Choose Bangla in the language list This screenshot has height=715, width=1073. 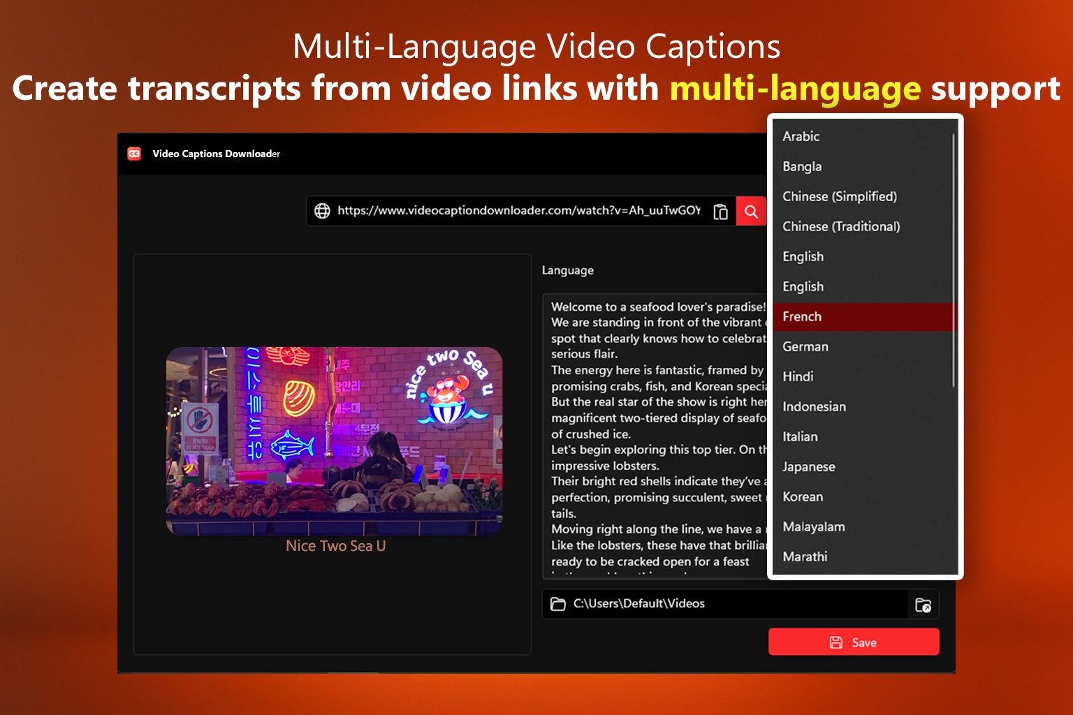862,166
